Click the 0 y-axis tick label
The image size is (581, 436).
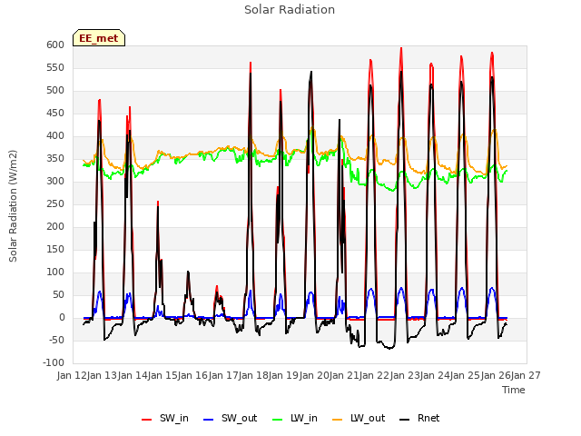coord(62,317)
